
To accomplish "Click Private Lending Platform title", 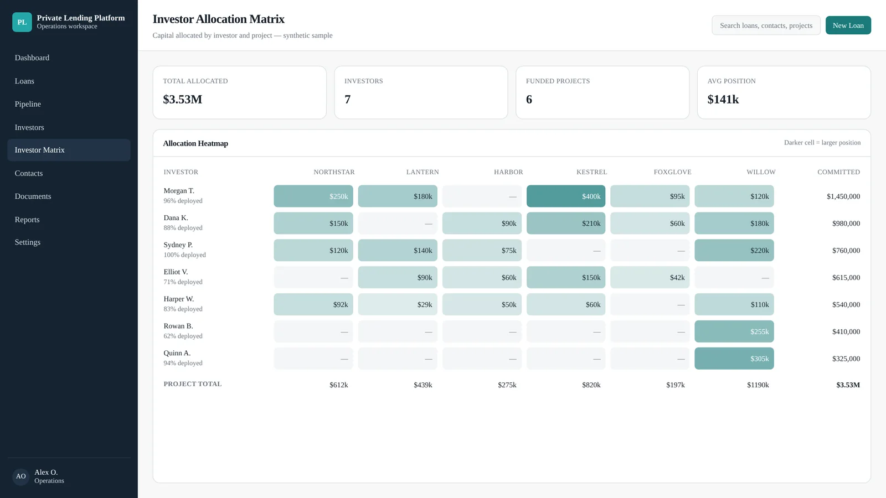I will [x=81, y=18].
